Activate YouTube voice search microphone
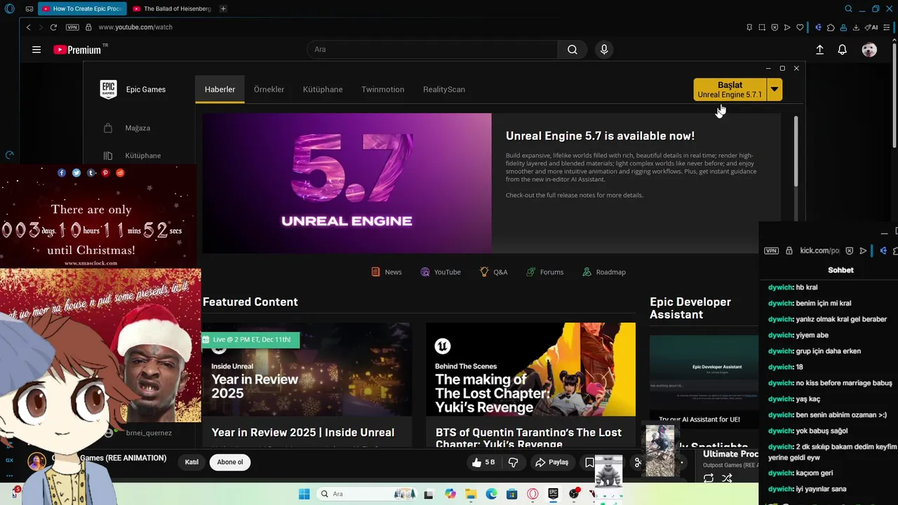This screenshot has width=898, height=505. pos(604,50)
